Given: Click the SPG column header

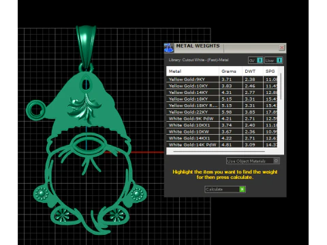Looking at the screenshot, I should tap(270, 71).
